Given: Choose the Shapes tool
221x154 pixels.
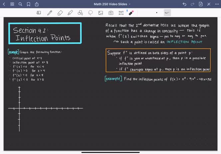Looking at the screenshot, I should tap(80, 13).
